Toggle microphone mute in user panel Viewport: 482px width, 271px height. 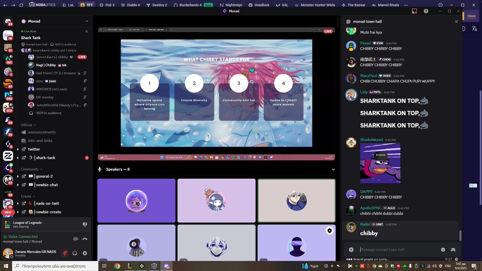pyautogui.click(x=64, y=253)
